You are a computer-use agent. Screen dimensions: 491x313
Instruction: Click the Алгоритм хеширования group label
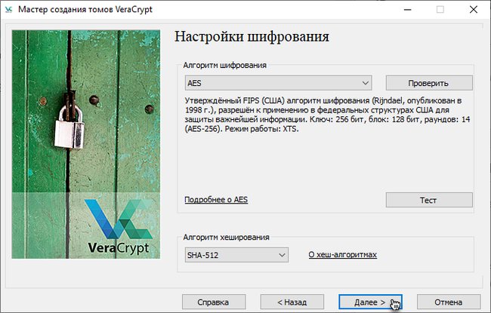point(226,237)
